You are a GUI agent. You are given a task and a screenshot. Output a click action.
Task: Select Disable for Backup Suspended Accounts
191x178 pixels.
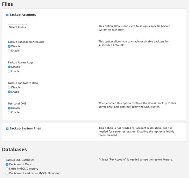click(9, 46)
